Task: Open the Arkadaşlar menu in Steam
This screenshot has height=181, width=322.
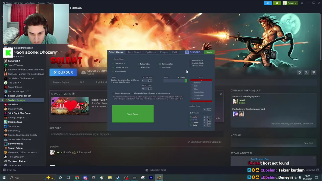Action: tap(30, 3)
